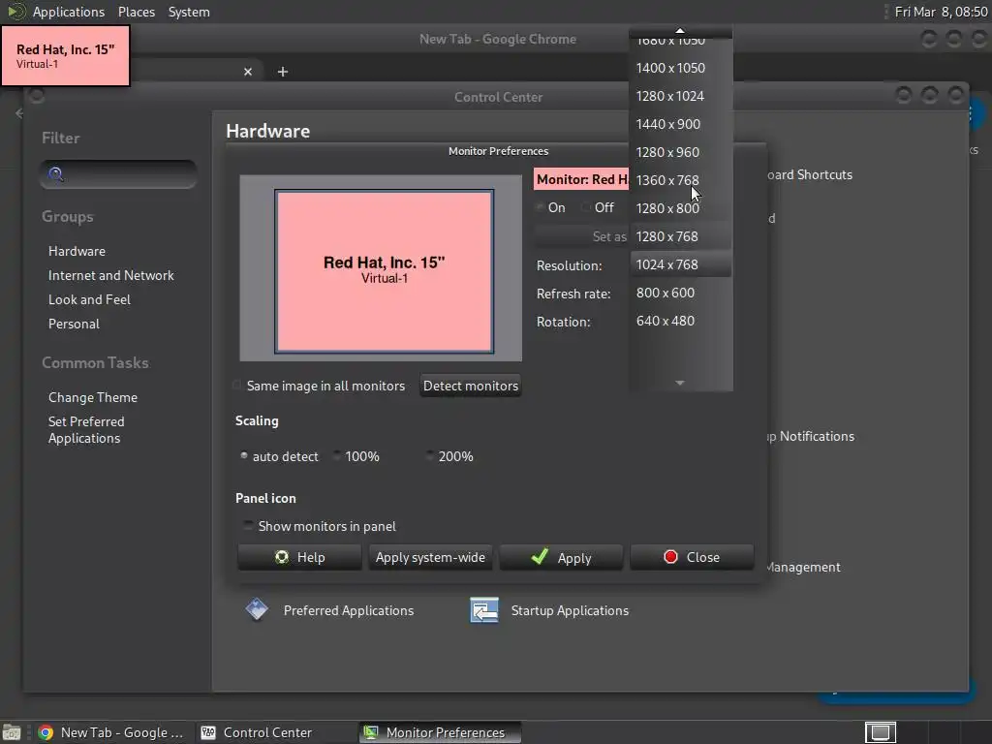This screenshot has height=744, width=992.
Task: Turn monitor Off radio button
Action: [x=598, y=207]
